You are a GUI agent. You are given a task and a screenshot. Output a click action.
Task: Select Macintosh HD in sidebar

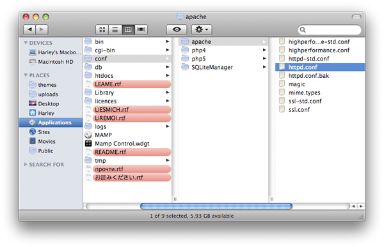click(51, 62)
